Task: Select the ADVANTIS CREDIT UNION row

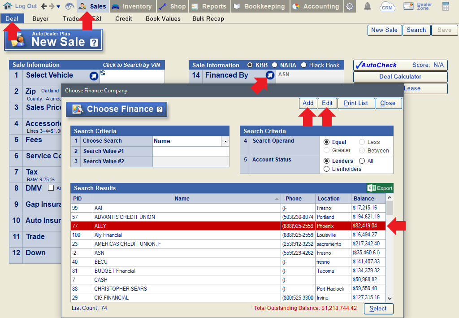Action: coord(228,217)
